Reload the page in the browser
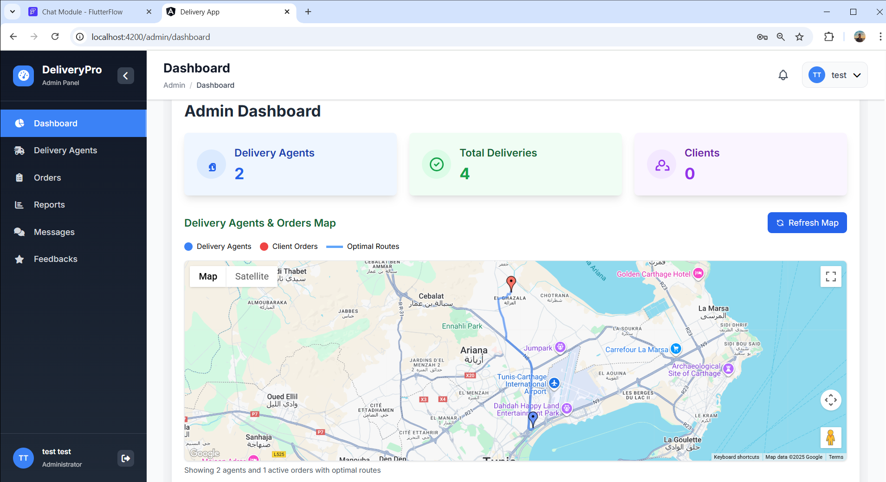 coord(55,37)
